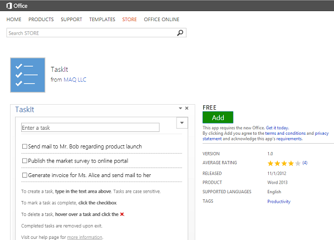Expand the dropdown box beside Enter a task
334x240 pixels.
click(x=182, y=123)
